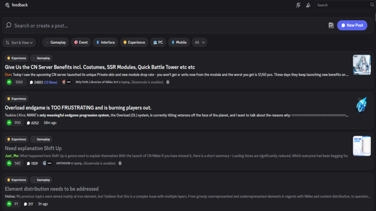Click the feedback forum channel icon

[7, 5]
